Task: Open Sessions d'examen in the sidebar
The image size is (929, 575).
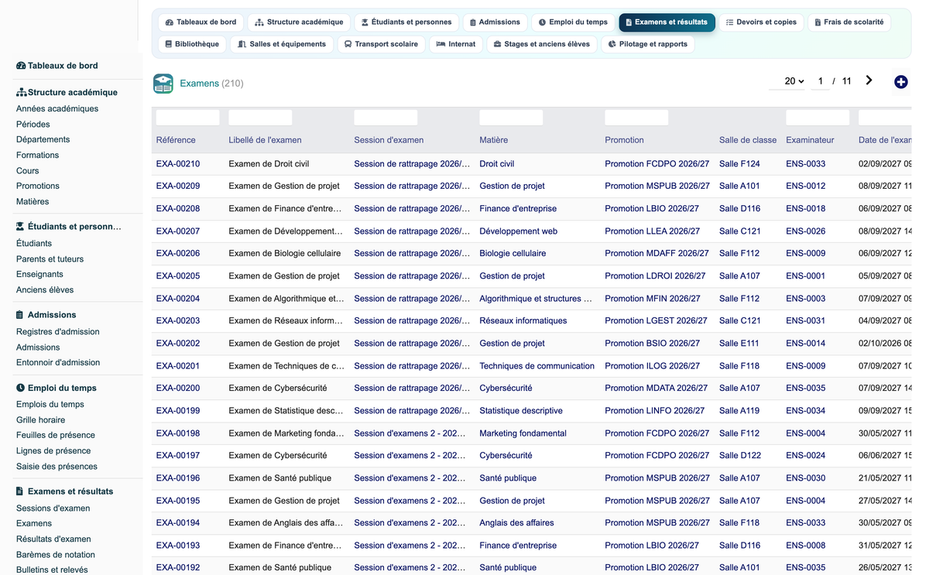Action: coord(53,508)
